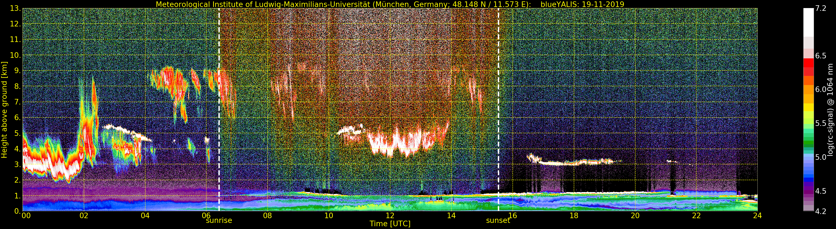Click the '5.5' colorbar tick value

(821, 123)
